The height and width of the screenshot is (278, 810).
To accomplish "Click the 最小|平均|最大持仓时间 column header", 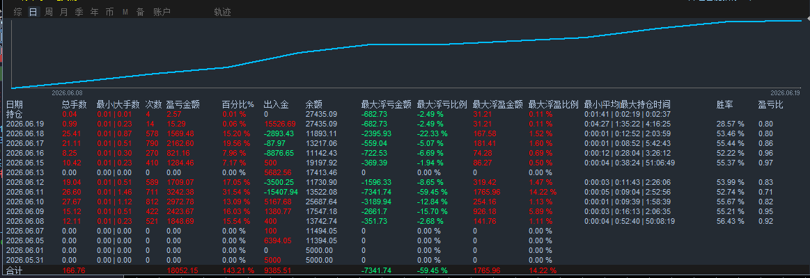I will (627, 105).
